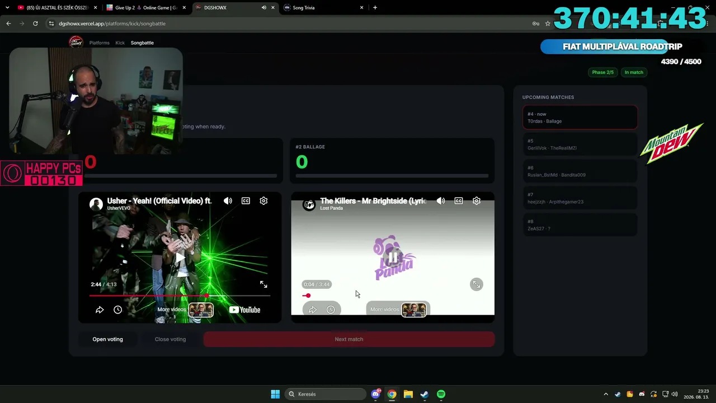Open the system volume control

coord(675,394)
